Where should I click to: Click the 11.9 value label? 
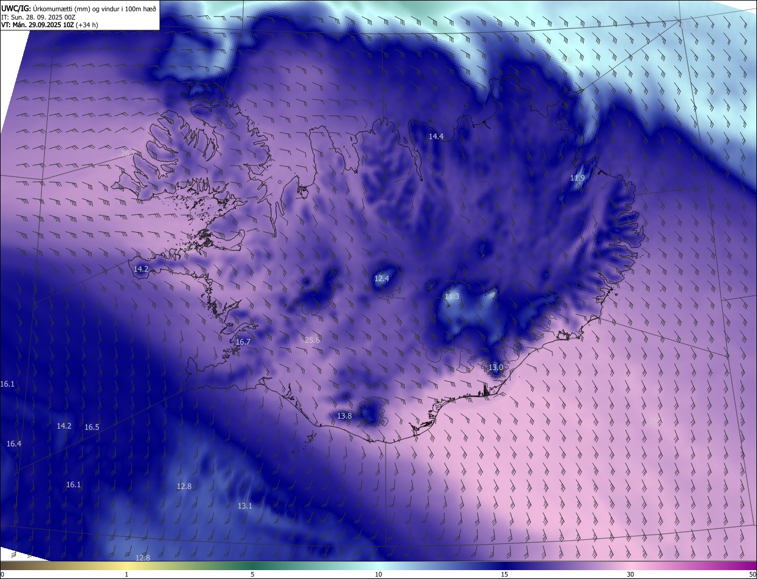[x=577, y=178]
